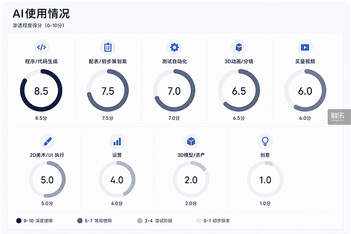Click the label 创意
351x234 pixels.
click(265, 155)
